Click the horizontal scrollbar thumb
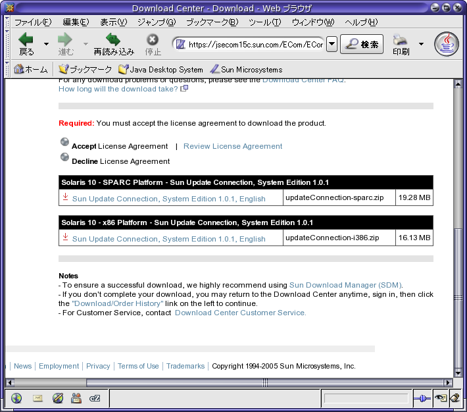Viewport: 467px width, 412px height. pos(265,382)
